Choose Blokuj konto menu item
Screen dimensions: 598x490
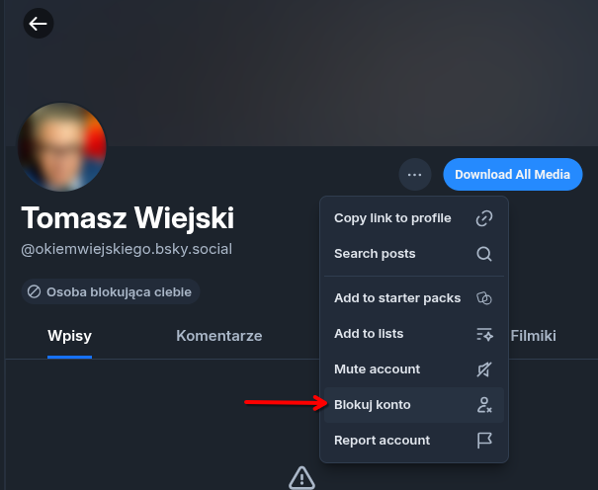(x=373, y=405)
